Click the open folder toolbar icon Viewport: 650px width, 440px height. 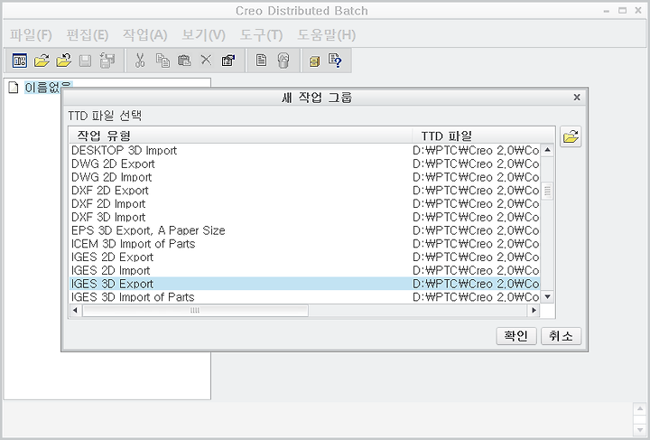[42, 61]
